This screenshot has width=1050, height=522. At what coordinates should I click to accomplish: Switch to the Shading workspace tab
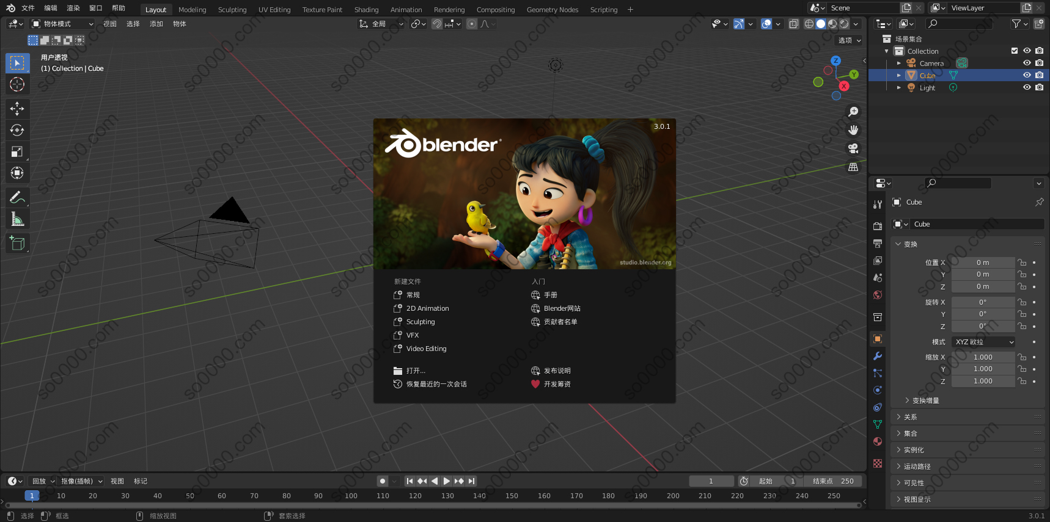click(366, 10)
